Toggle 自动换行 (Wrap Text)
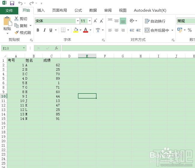The width and height of the screenshot is (195, 168). pyautogui.click(x=155, y=21)
